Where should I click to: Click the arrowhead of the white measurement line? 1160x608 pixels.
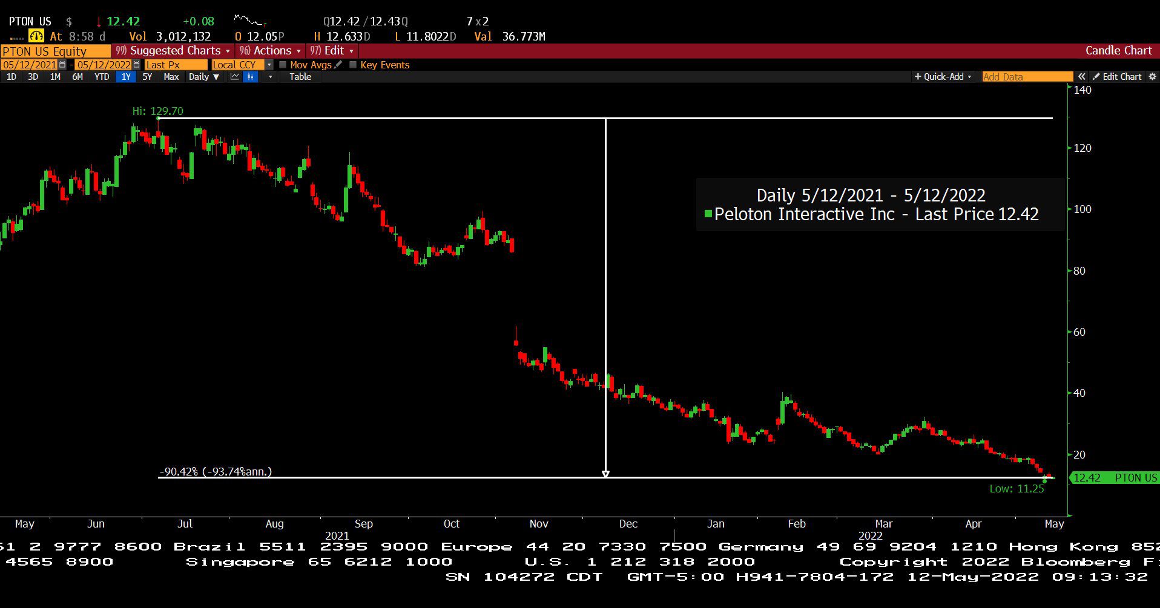[x=605, y=474]
